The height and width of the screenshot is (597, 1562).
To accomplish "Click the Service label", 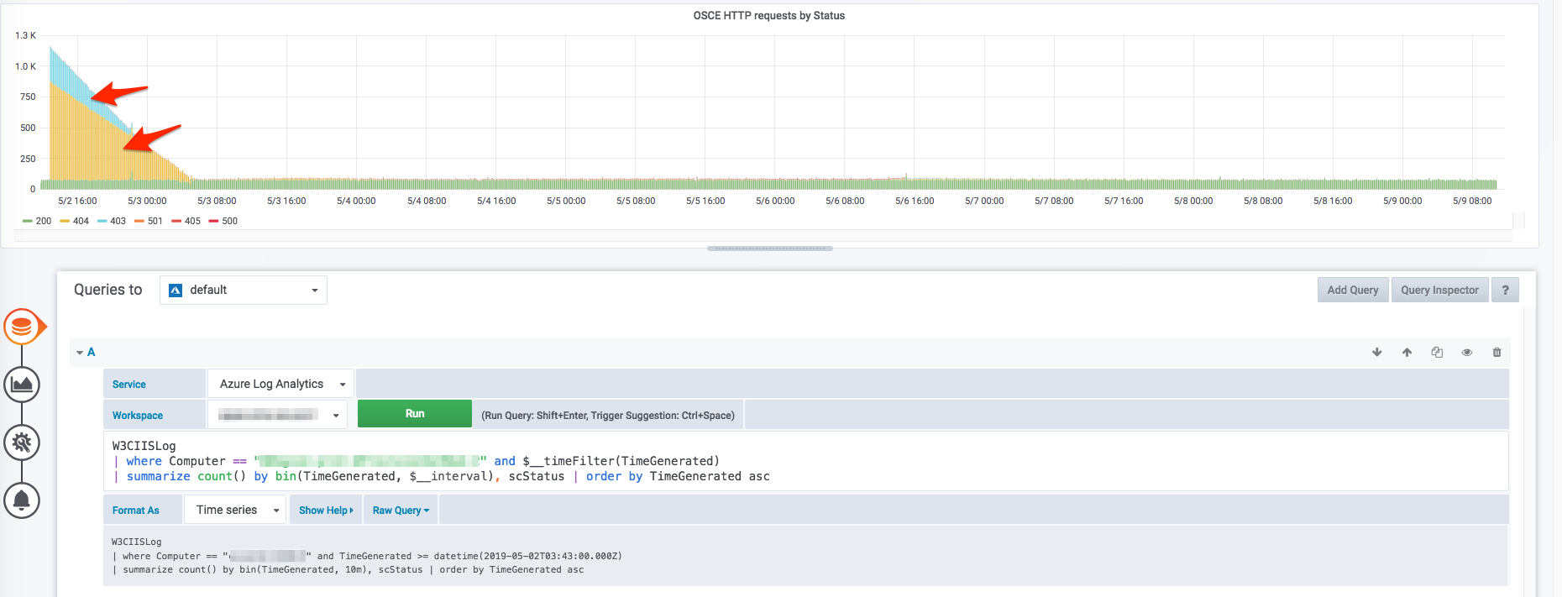I will point(129,384).
